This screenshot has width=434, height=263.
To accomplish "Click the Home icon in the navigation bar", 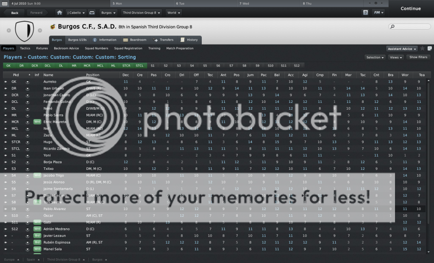I will (x=59, y=13).
